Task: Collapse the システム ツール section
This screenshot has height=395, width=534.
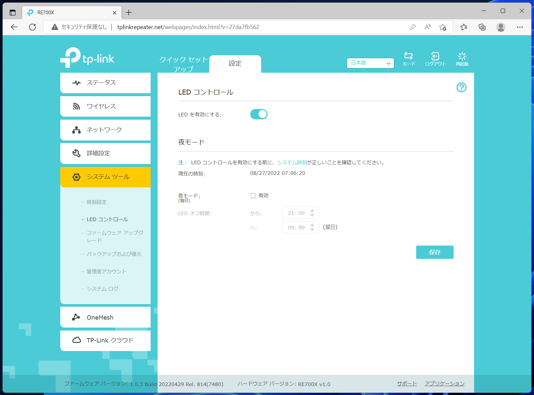Action: (x=105, y=177)
